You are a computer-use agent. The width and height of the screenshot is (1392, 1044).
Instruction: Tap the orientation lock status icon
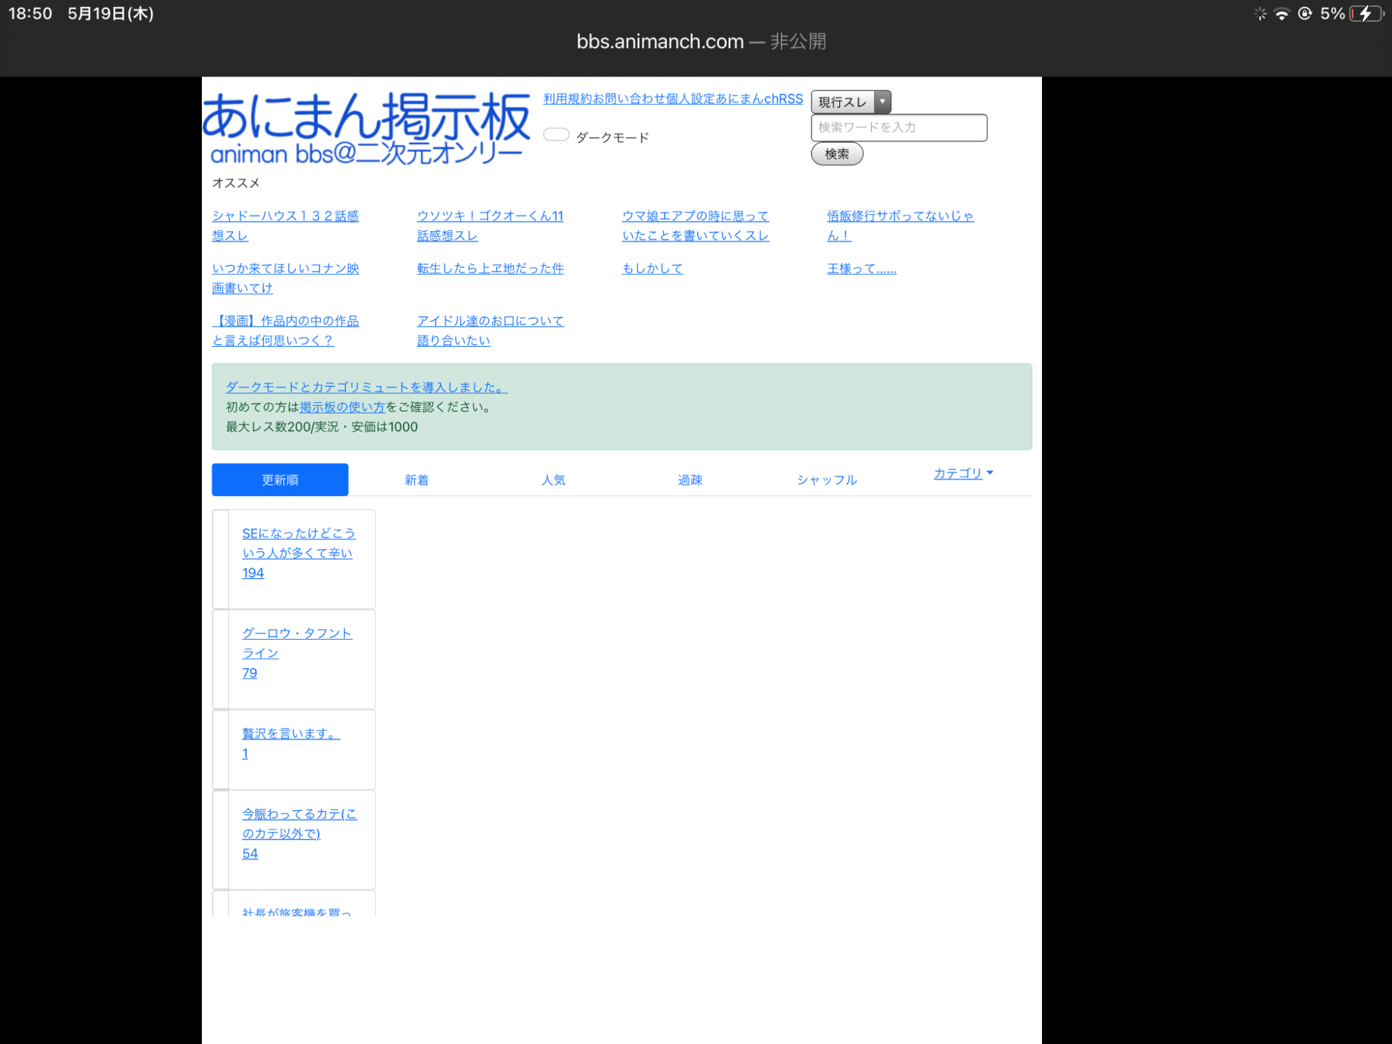(x=1305, y=13)
